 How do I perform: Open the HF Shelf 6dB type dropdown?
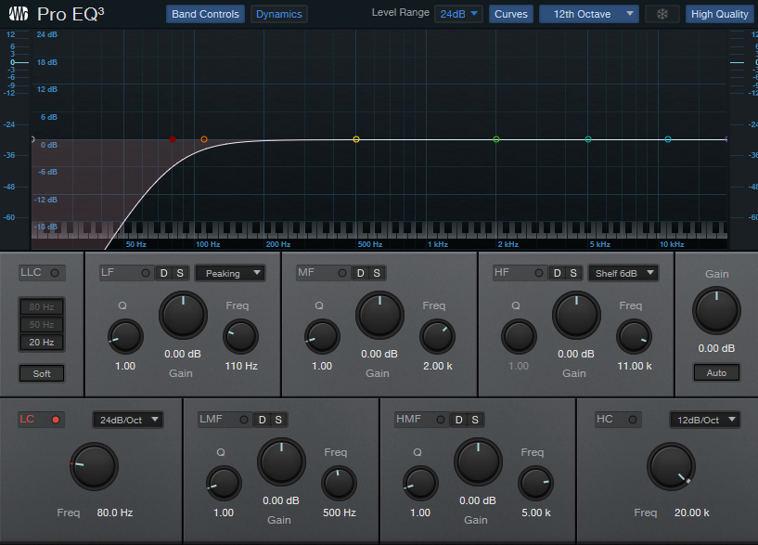(x=623, y=273)
